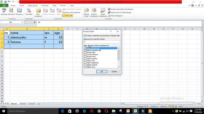Insert a New Comment

(38, 13)
